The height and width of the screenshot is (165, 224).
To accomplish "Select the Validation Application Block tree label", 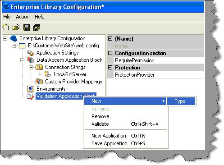I will click(66, 96).
